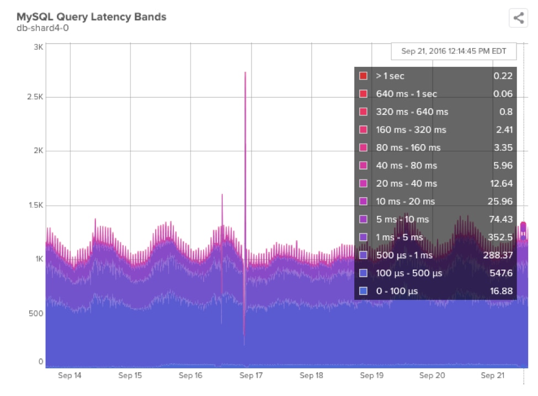538x396 pixels.
Task: Click the value '16.88' in the legend
Action: (x=501, y=291)
